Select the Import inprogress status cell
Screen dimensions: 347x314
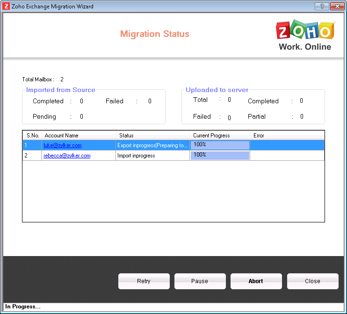point(136,156)
